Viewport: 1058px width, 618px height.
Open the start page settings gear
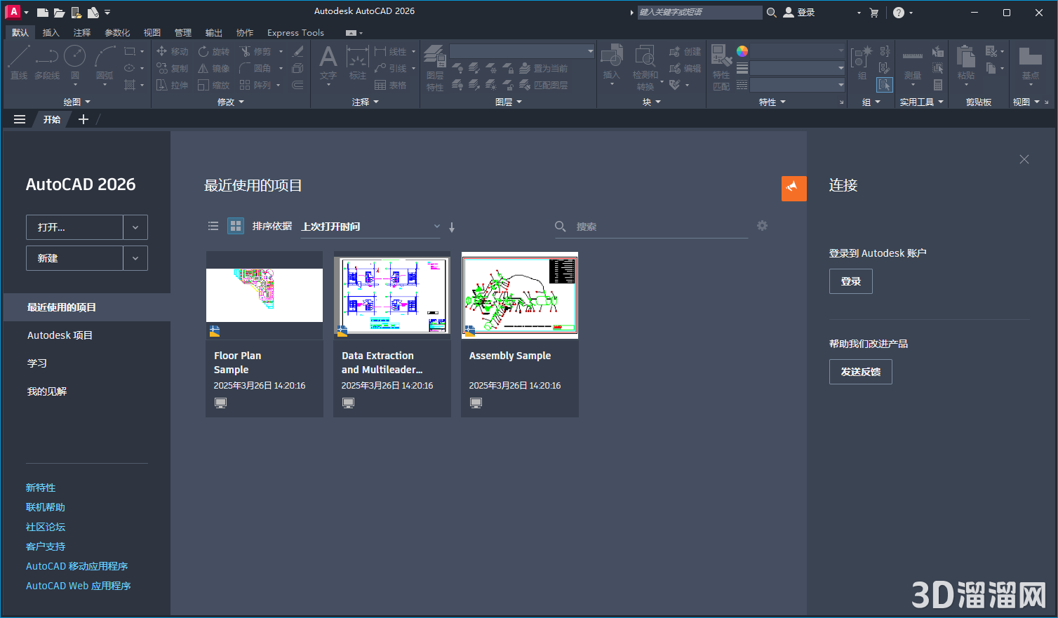click(763, 225)
